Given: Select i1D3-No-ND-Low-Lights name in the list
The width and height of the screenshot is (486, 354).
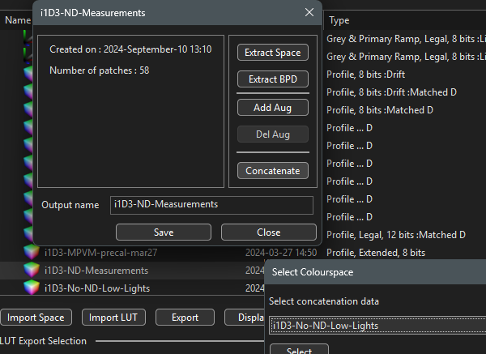Looking at the screenshot, I should tap(97, 288).
